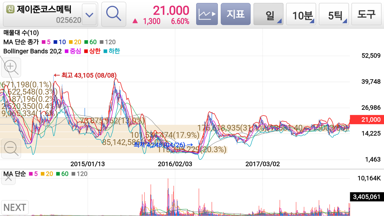The width and height of the screenshot is (384, 216).
Task: Open the stock search magnifier icon
Action: (113, 14)
